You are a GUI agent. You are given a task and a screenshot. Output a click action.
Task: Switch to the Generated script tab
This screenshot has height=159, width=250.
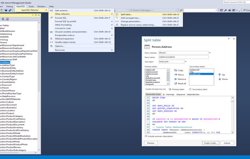point(153,94)
